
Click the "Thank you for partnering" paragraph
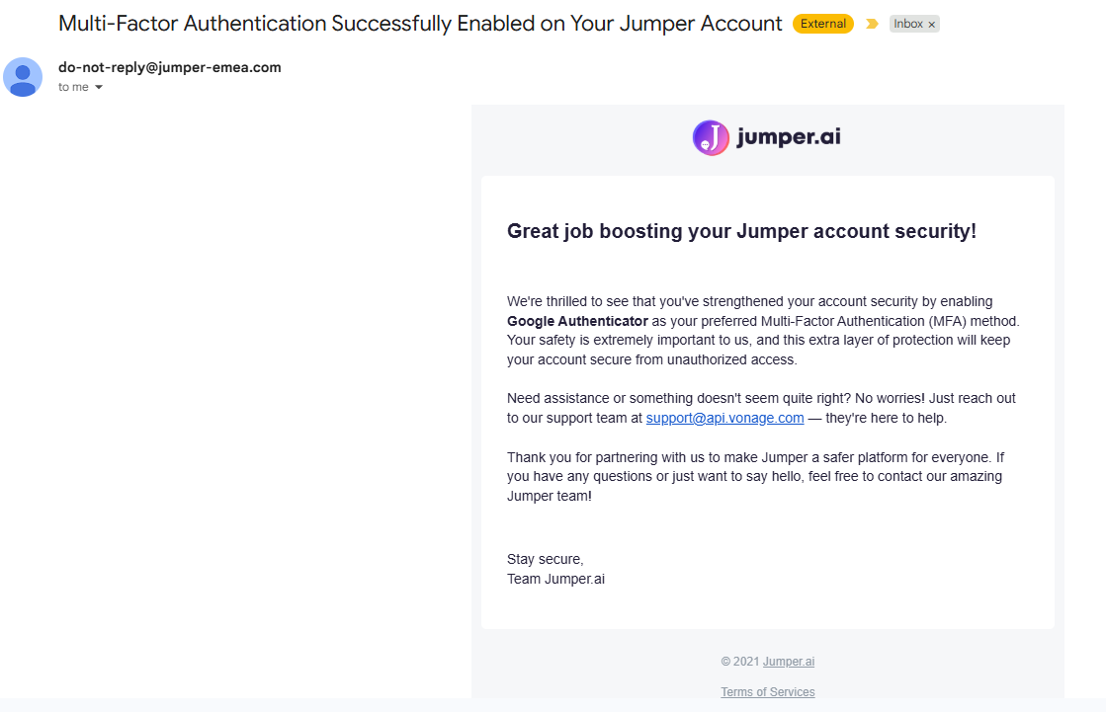point(755,477)
